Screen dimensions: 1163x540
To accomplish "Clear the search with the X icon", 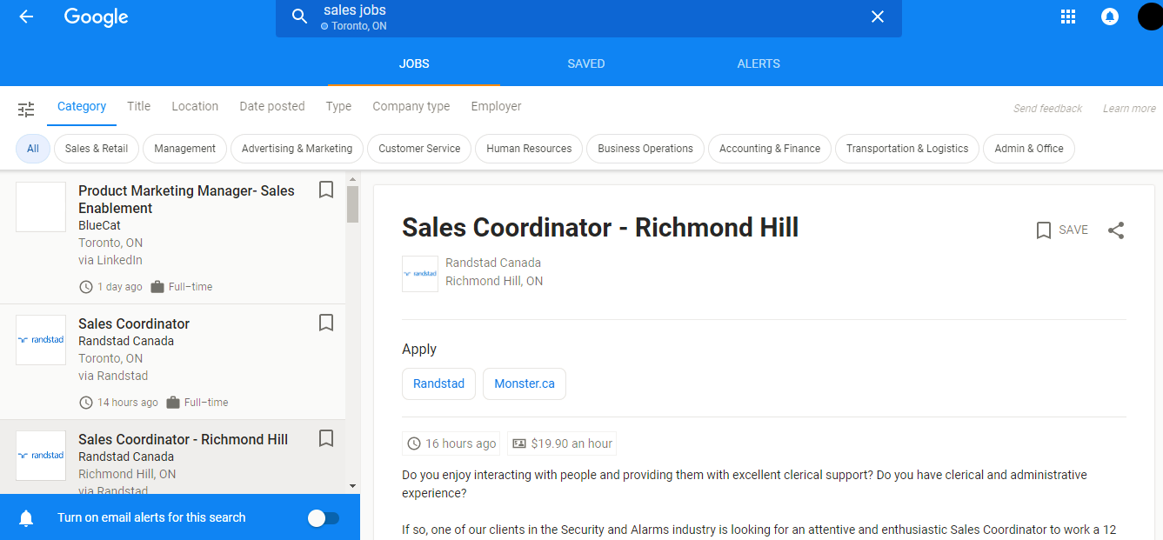I will pyautogui.click(x=878, y=17).
